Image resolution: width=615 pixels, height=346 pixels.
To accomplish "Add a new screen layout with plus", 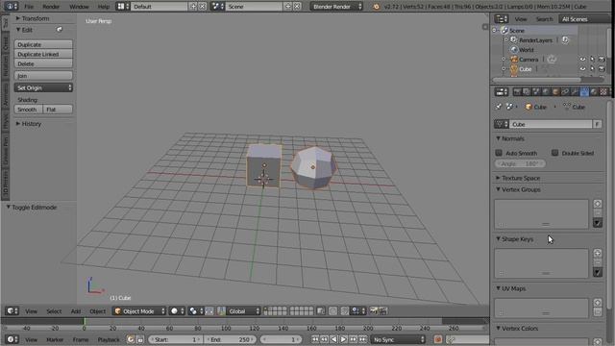I will click(x=193, y=7).
